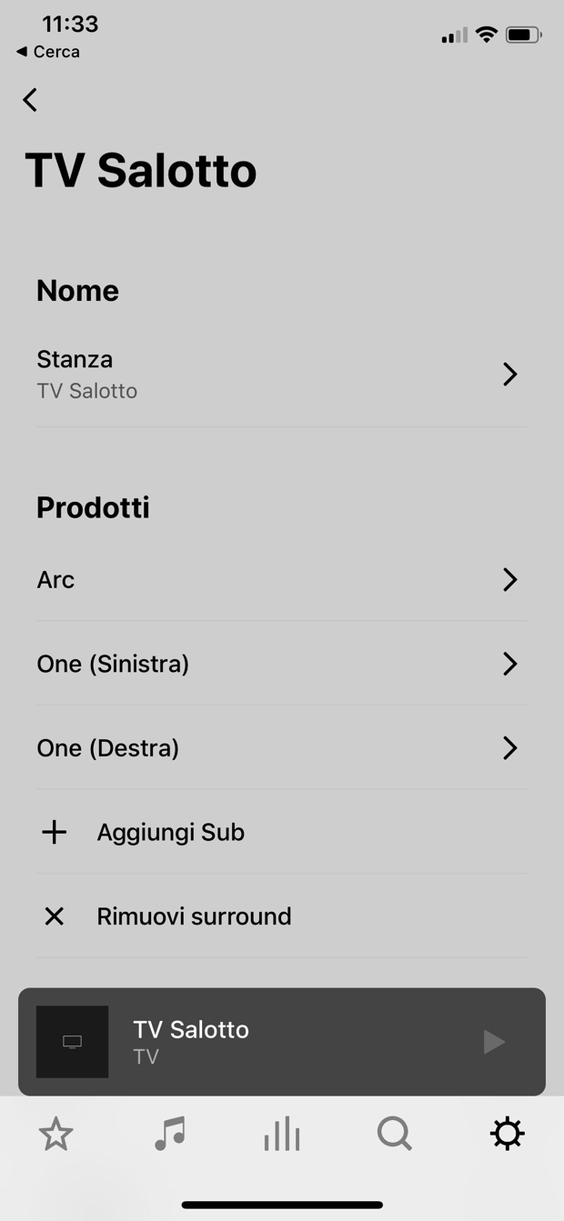Open the search magnifier tab
The height and width of the screenshot is (1221, 564).
pos(394,1134)
